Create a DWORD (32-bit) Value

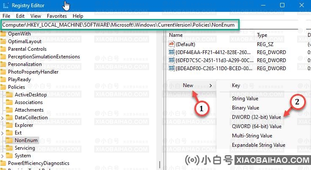[256, 117]
